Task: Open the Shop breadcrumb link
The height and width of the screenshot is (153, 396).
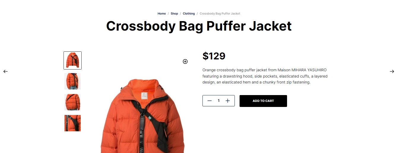Action: pyautogui.click(x=174, y=14)
